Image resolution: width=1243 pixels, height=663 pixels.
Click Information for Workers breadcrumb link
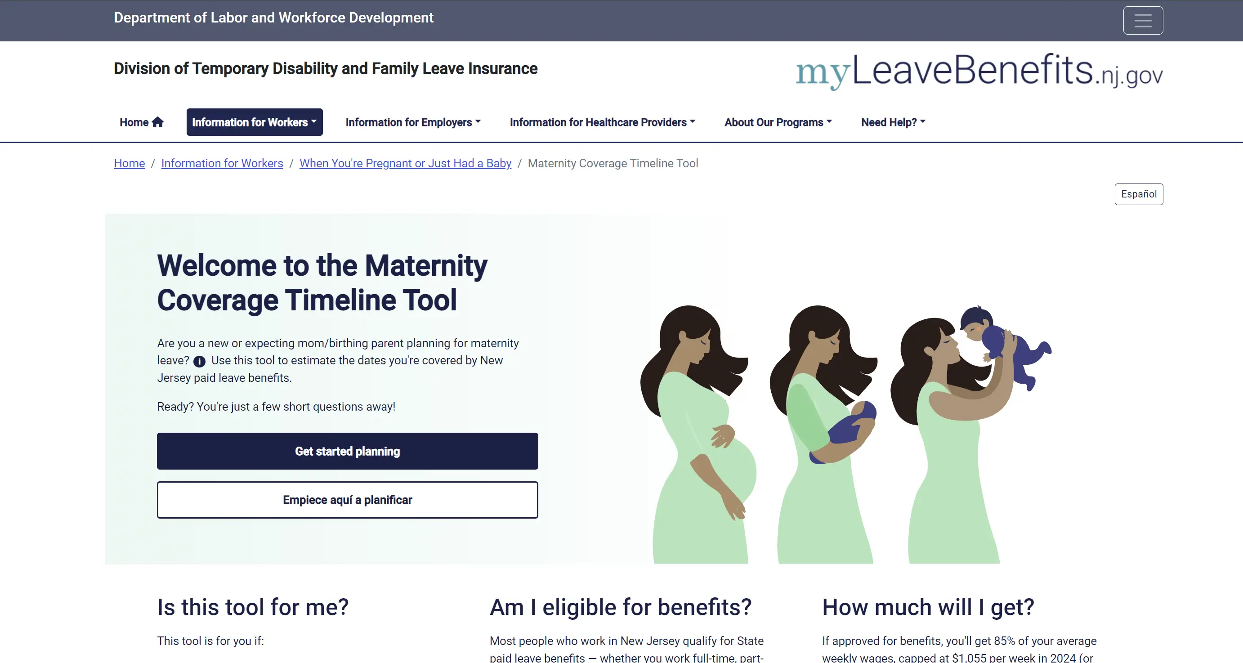222,163
